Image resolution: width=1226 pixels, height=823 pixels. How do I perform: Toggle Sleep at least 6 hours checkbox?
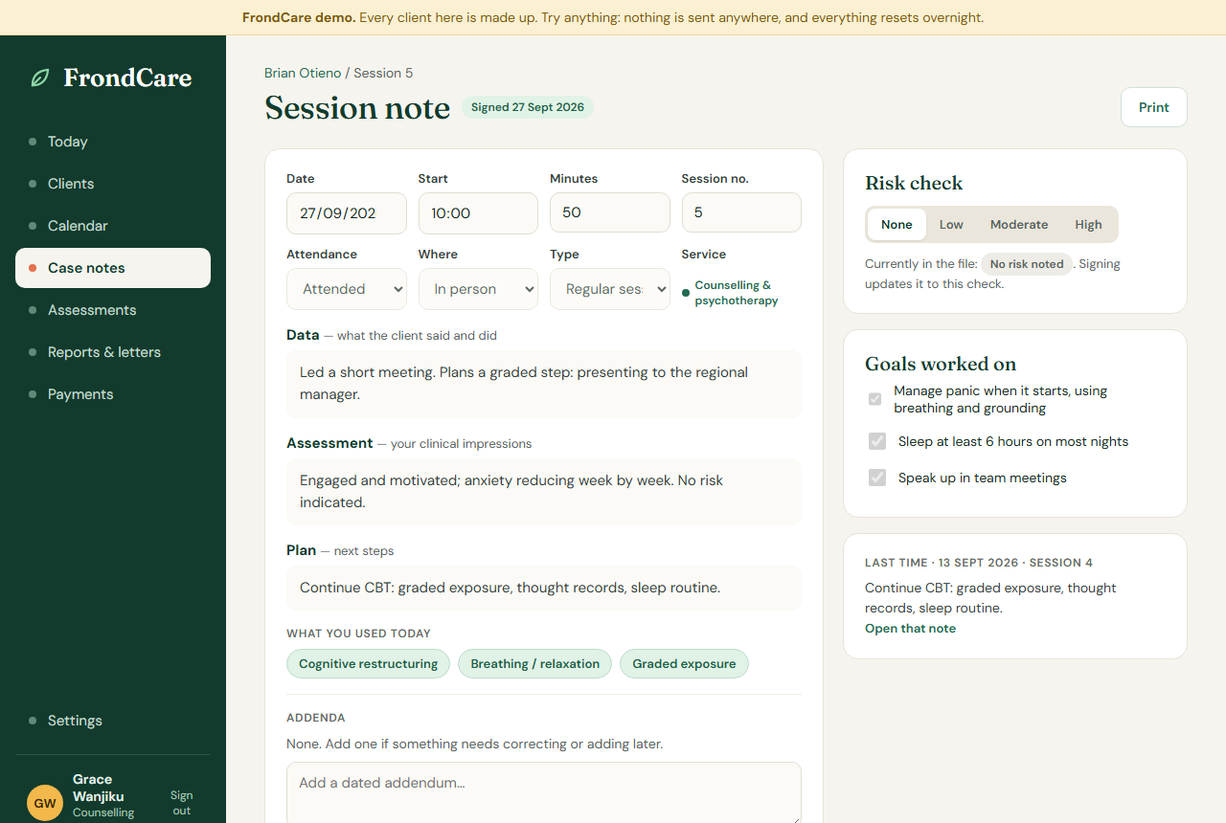tap(877, 441)
